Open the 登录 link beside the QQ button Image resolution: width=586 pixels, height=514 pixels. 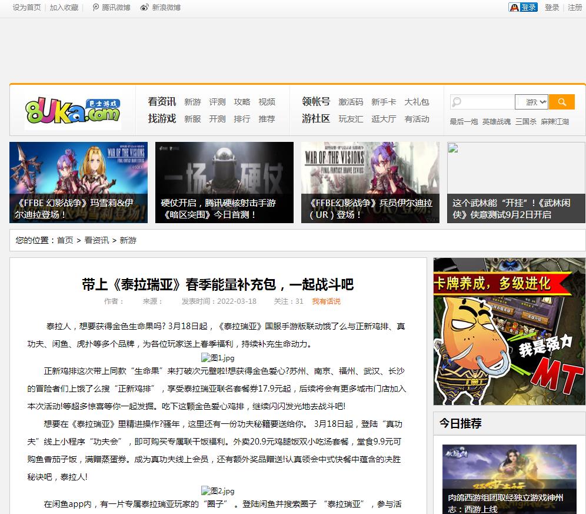[552, 7]
